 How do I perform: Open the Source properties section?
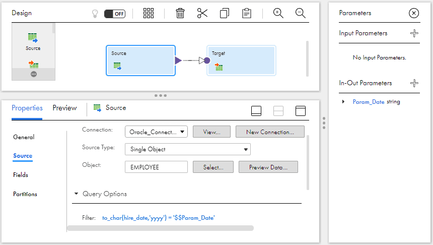point(23,156)
